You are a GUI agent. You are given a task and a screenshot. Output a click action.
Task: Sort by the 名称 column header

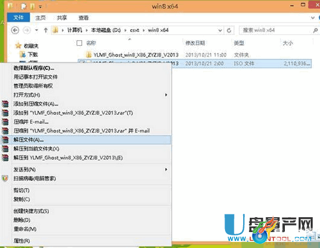pyautogui.click(x=91, y=43)
